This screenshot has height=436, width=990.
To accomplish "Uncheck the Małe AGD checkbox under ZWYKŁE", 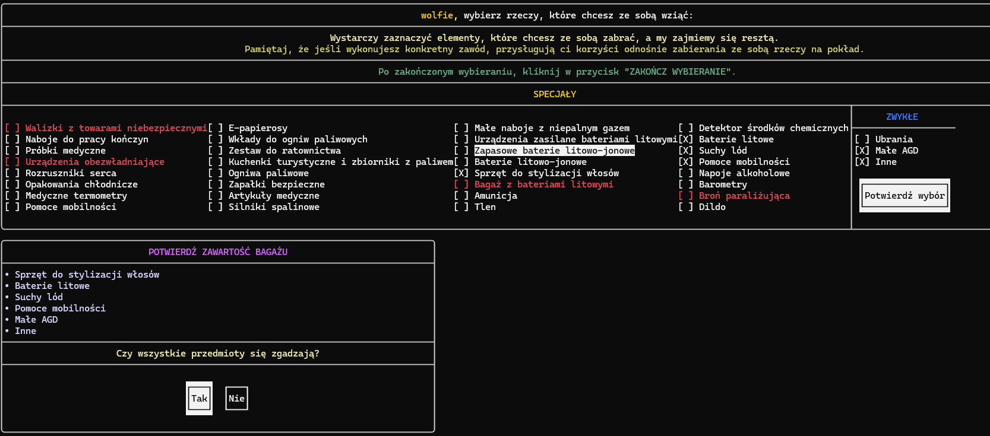I will tap(862, 151).
